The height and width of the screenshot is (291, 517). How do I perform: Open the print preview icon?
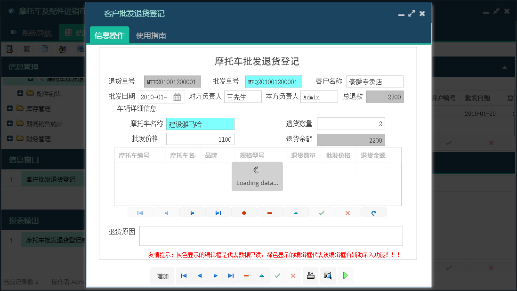328,276
